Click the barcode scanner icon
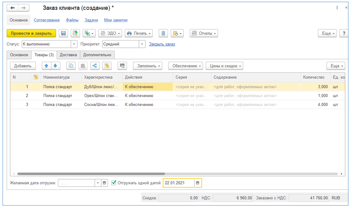The width and height of the screenshot is (351, 209). click(122, 66)
